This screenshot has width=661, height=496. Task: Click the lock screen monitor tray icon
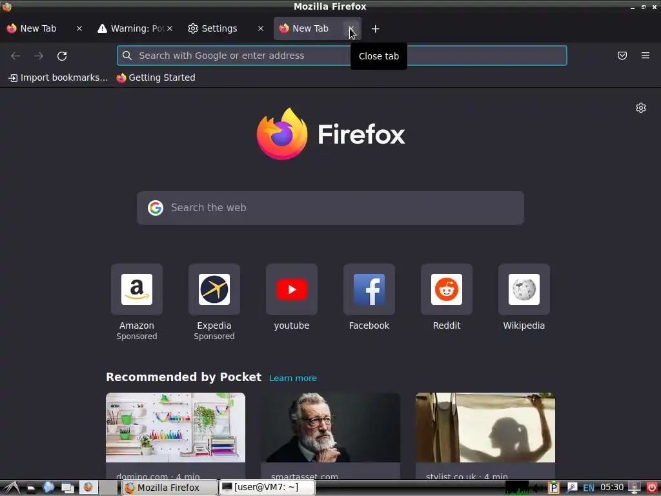tap(634, 488)
